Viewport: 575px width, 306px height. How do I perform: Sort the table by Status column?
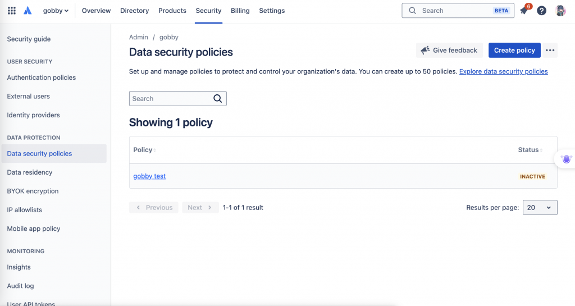[x=530, y=150]
